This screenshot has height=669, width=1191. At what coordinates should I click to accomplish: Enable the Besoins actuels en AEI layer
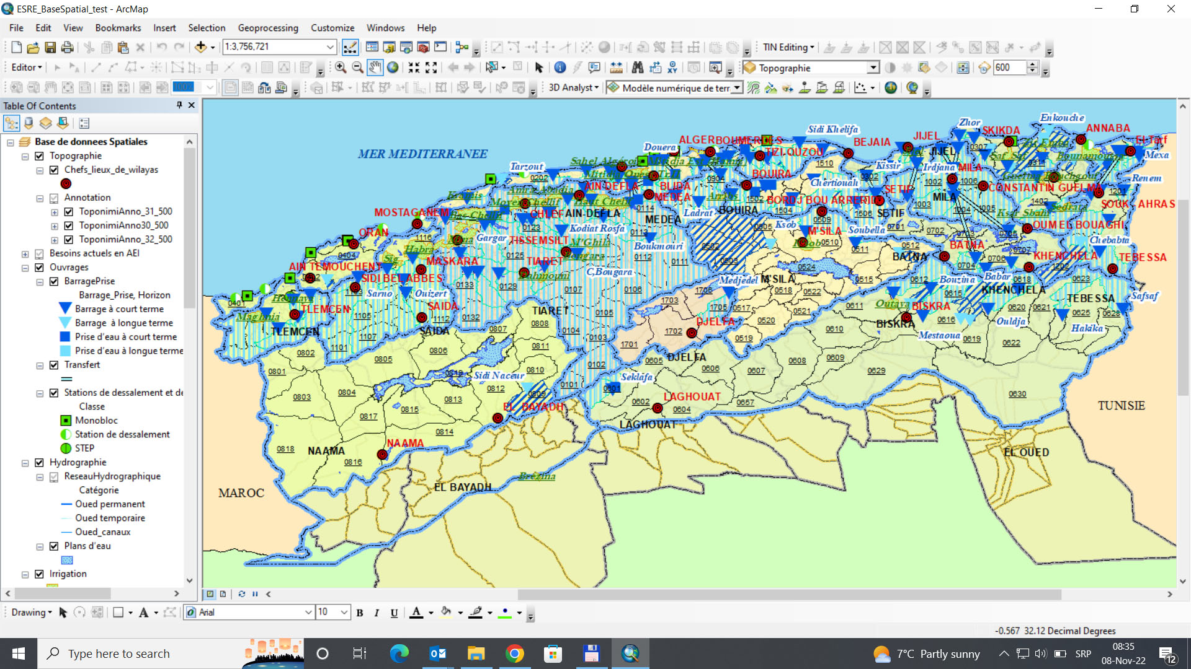[x=40, y=253]
